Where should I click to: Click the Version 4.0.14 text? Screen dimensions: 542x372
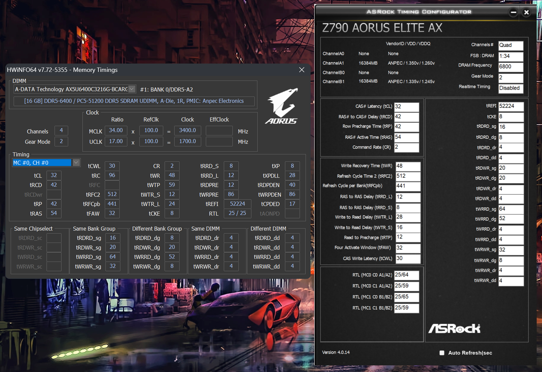point(336,352)
